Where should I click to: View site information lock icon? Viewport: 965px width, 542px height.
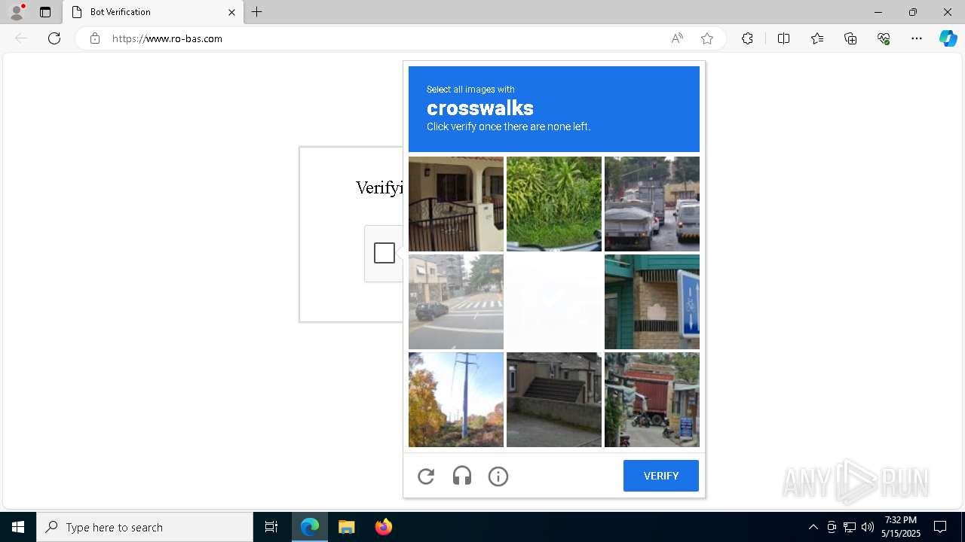95,38
